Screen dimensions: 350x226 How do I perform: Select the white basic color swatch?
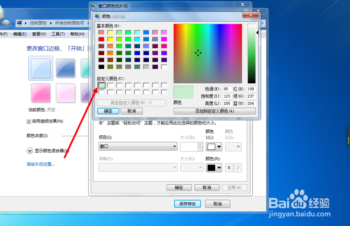[164, 67]
